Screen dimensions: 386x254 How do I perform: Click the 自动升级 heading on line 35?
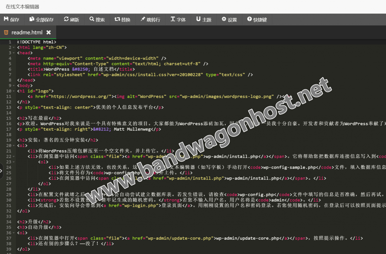(38, 227)
